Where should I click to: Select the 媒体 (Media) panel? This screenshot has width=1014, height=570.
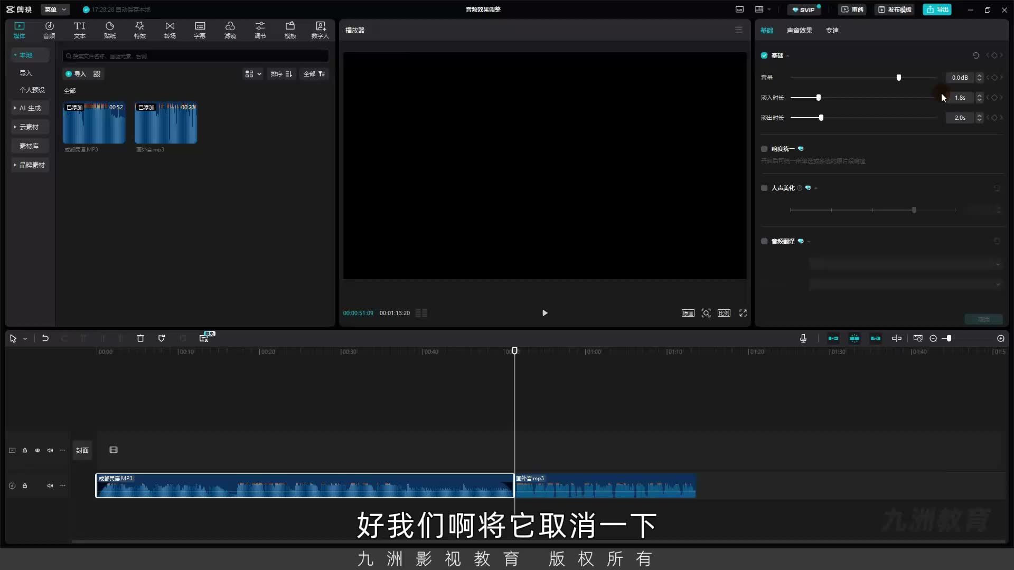20,30
